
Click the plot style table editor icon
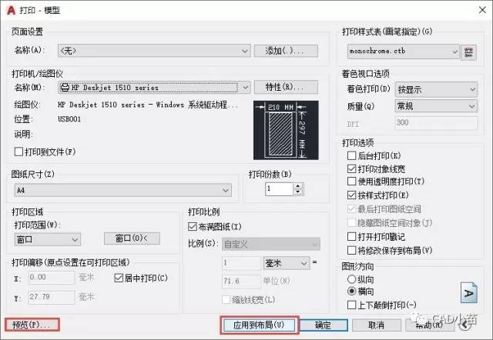[x=468, y=52]
